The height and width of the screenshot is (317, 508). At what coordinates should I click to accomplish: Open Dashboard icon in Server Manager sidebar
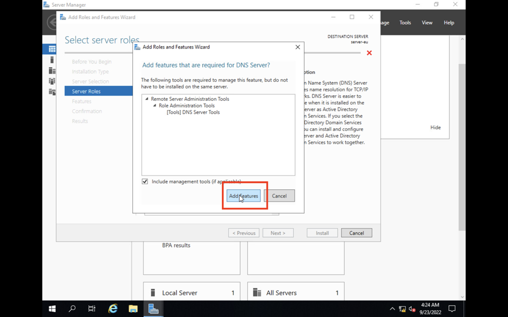pos(52,49)
